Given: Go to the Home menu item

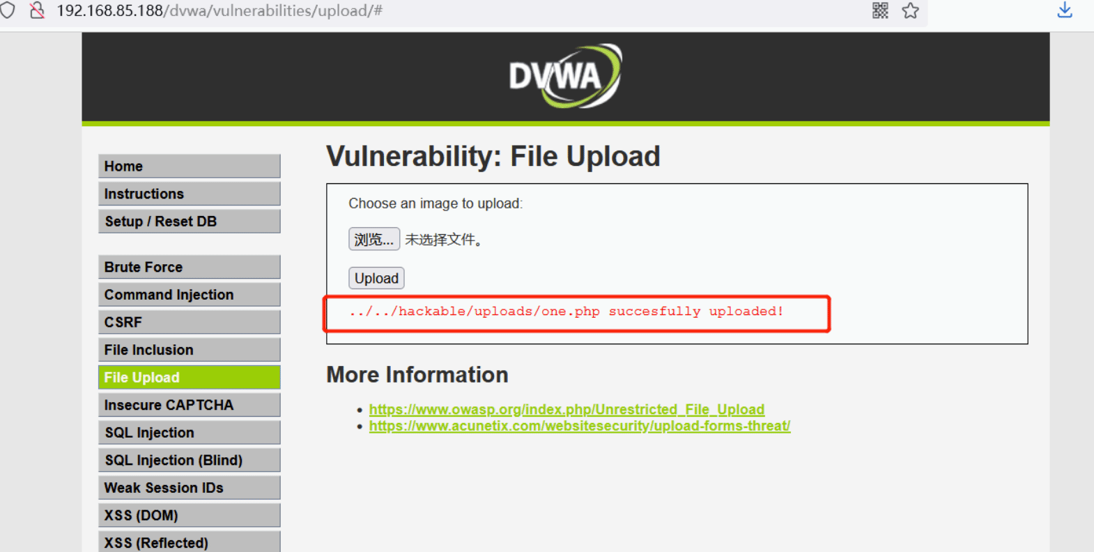Looking at the screenshot, I should click(190, 166).
